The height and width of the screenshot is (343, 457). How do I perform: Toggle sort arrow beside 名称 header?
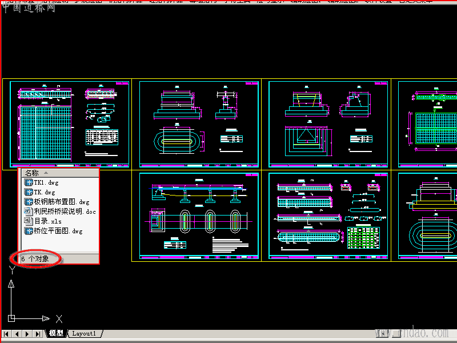tap(46, 173)
